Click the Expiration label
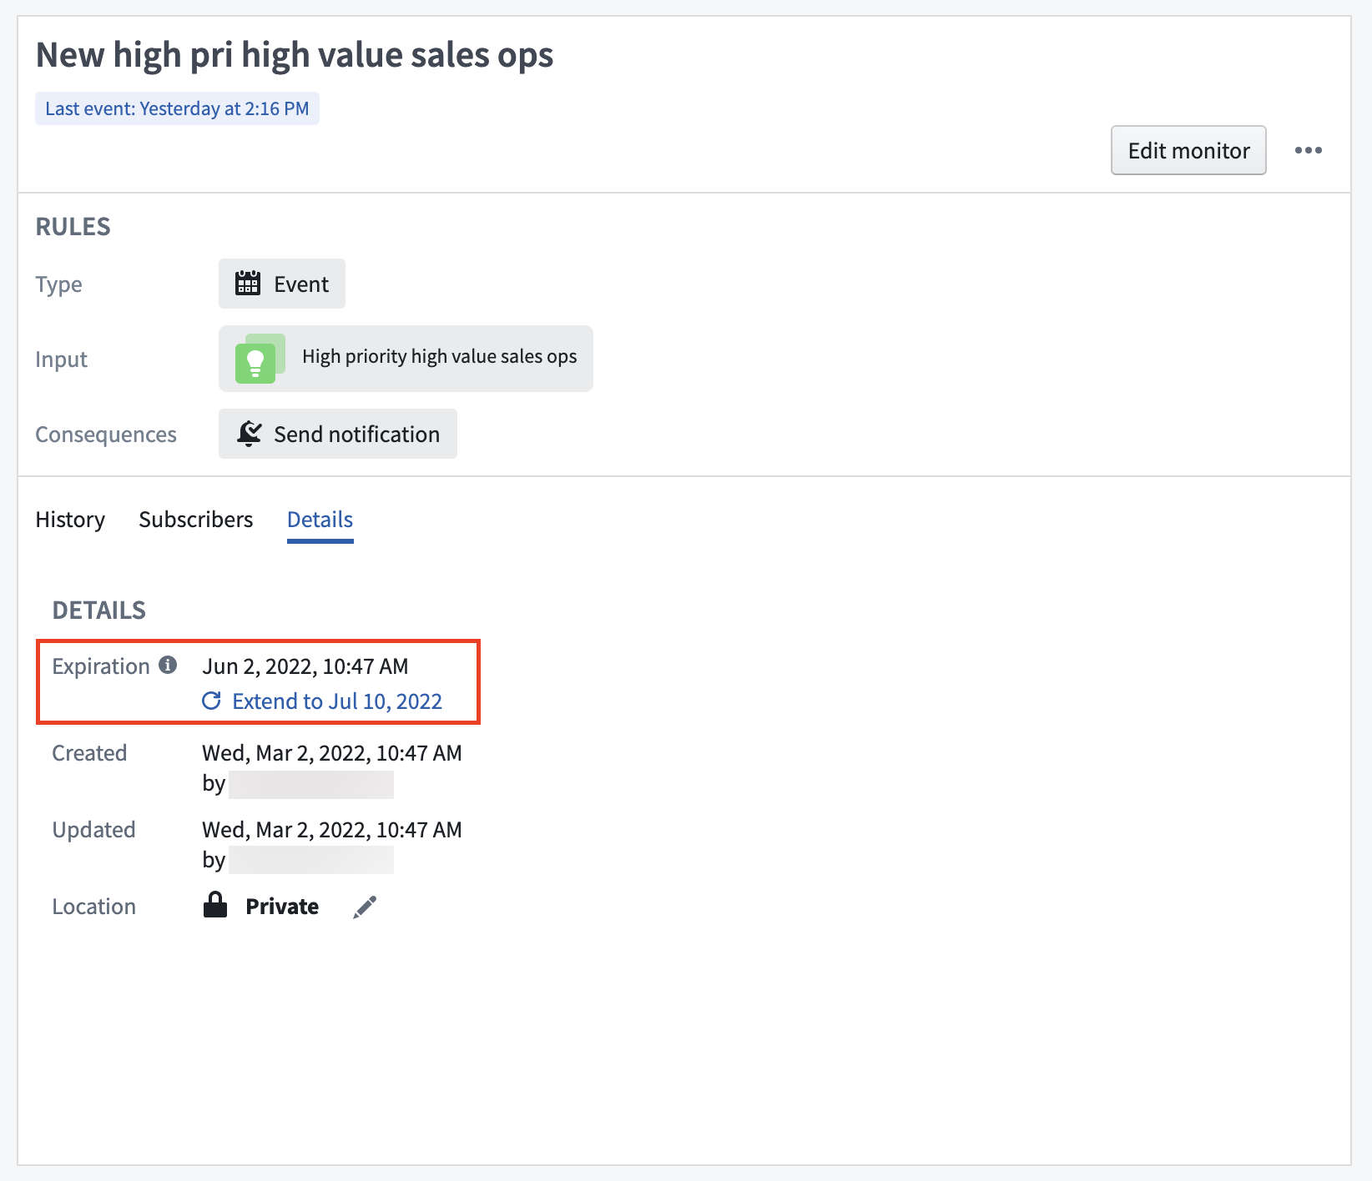 (x=101, y=666)
